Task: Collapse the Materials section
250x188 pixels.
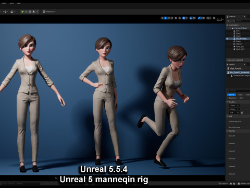Action: pos(228,131)
